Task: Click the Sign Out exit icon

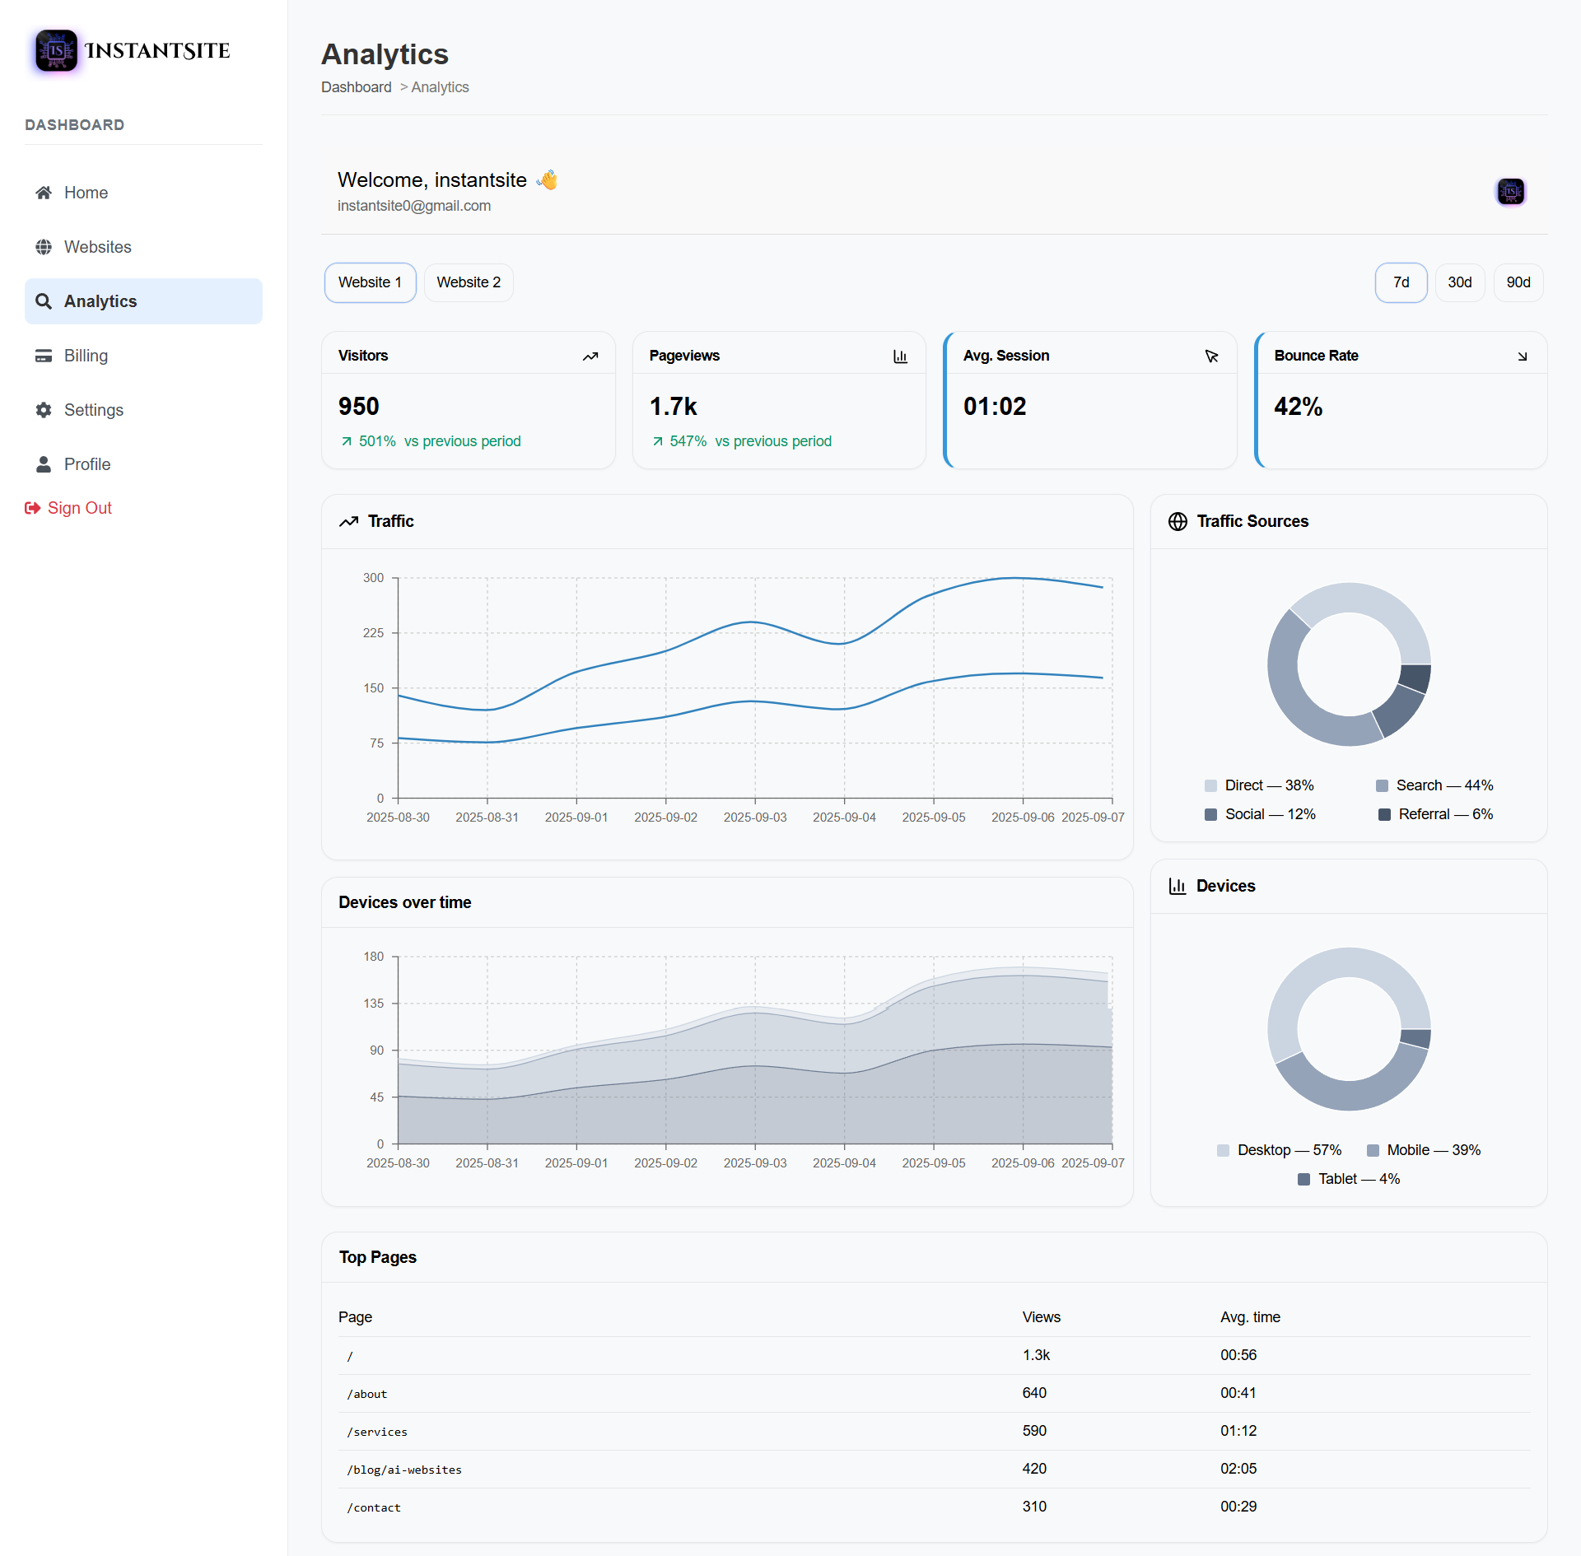Action: 33,507
